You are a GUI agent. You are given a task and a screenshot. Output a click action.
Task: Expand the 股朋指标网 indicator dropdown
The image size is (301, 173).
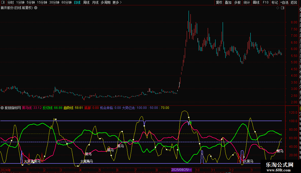pos(2,108)
